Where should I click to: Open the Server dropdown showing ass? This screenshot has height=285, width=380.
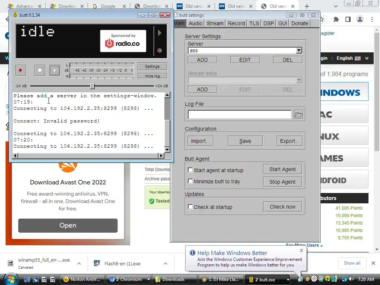point(299,50)
